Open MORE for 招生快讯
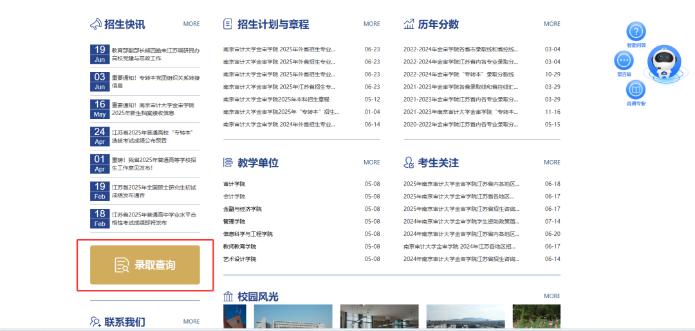 point(192,24)
